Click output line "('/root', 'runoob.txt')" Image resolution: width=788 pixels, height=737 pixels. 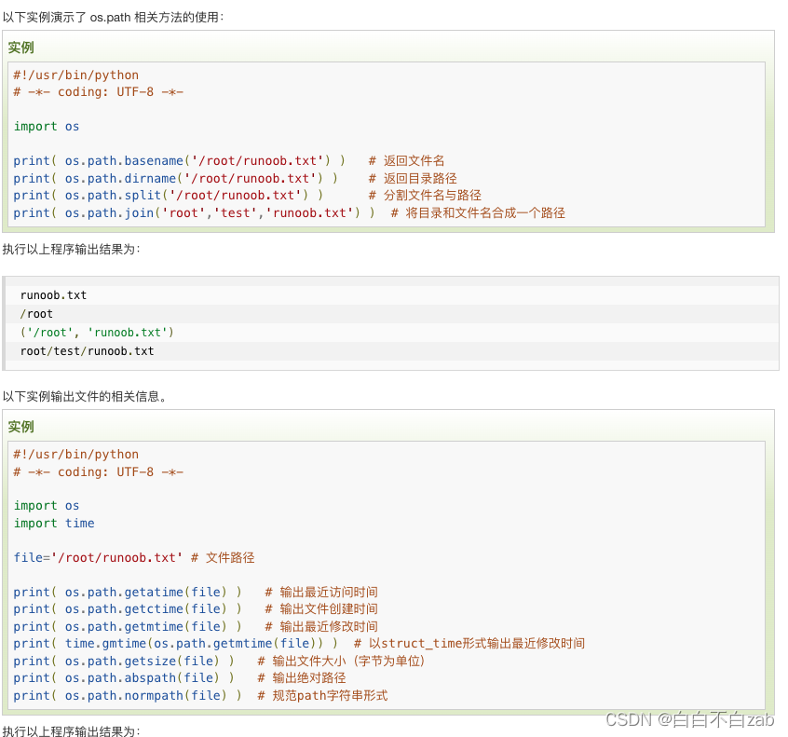pos(97,333)
